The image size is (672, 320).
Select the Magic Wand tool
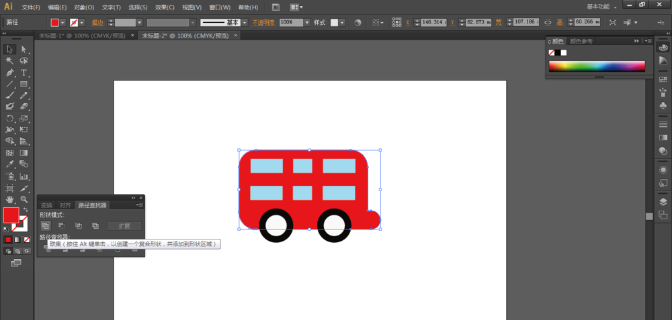(x=10, y=61)
